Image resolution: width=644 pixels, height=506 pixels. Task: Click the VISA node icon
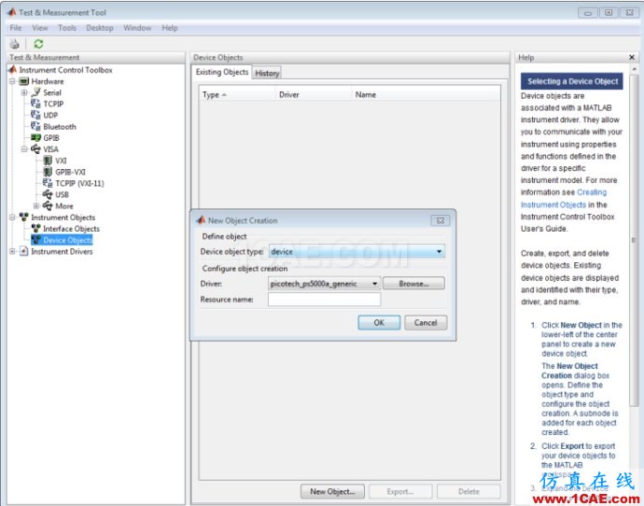coord(36,149)
